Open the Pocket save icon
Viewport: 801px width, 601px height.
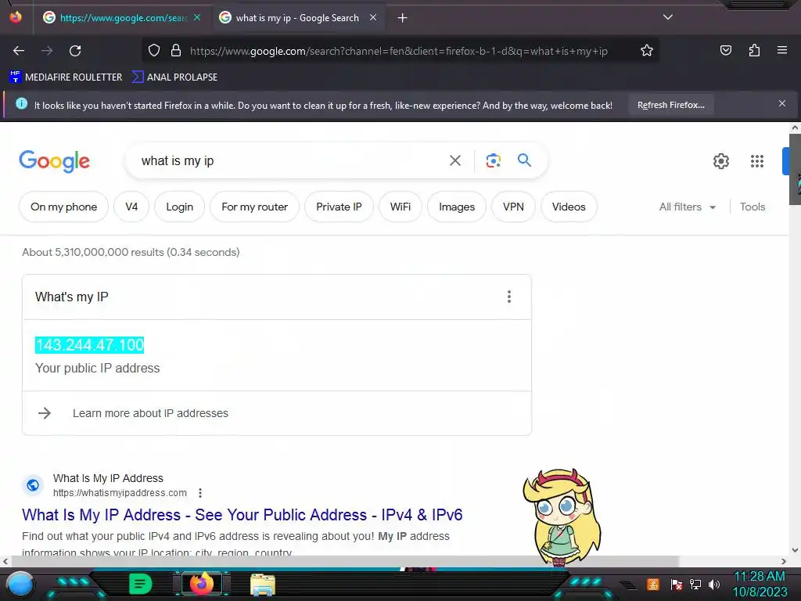click(x=725, y=50)
